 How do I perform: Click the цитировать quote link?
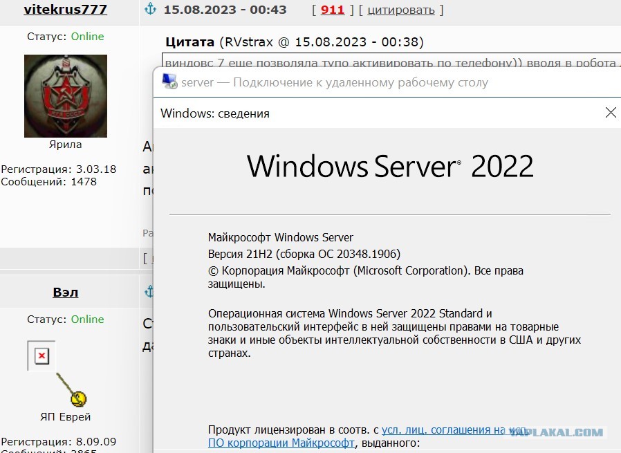[401, 10]
